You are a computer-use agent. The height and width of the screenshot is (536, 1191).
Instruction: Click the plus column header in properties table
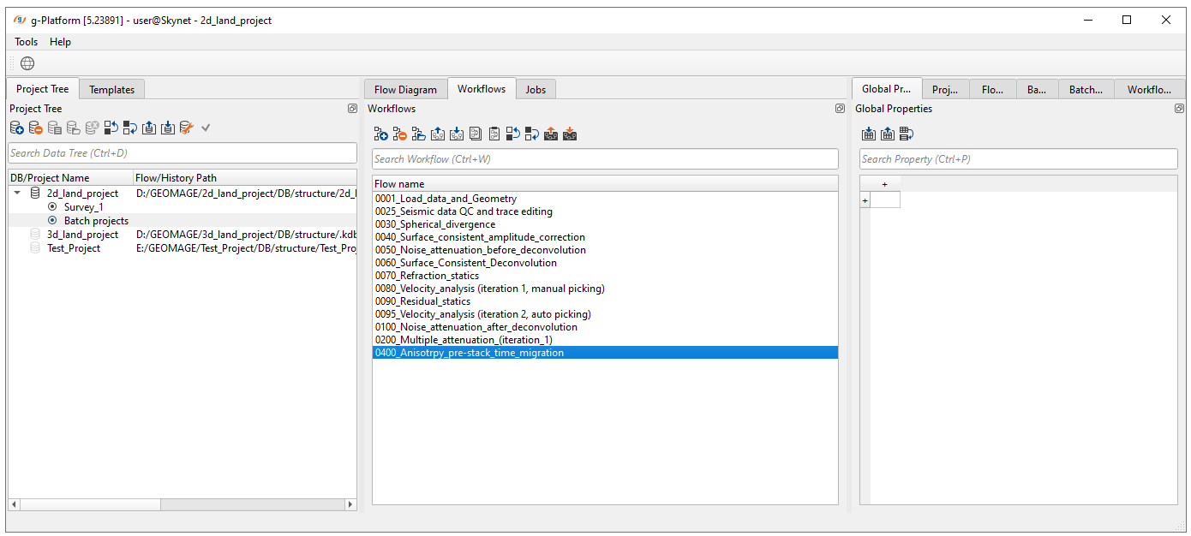884,184
